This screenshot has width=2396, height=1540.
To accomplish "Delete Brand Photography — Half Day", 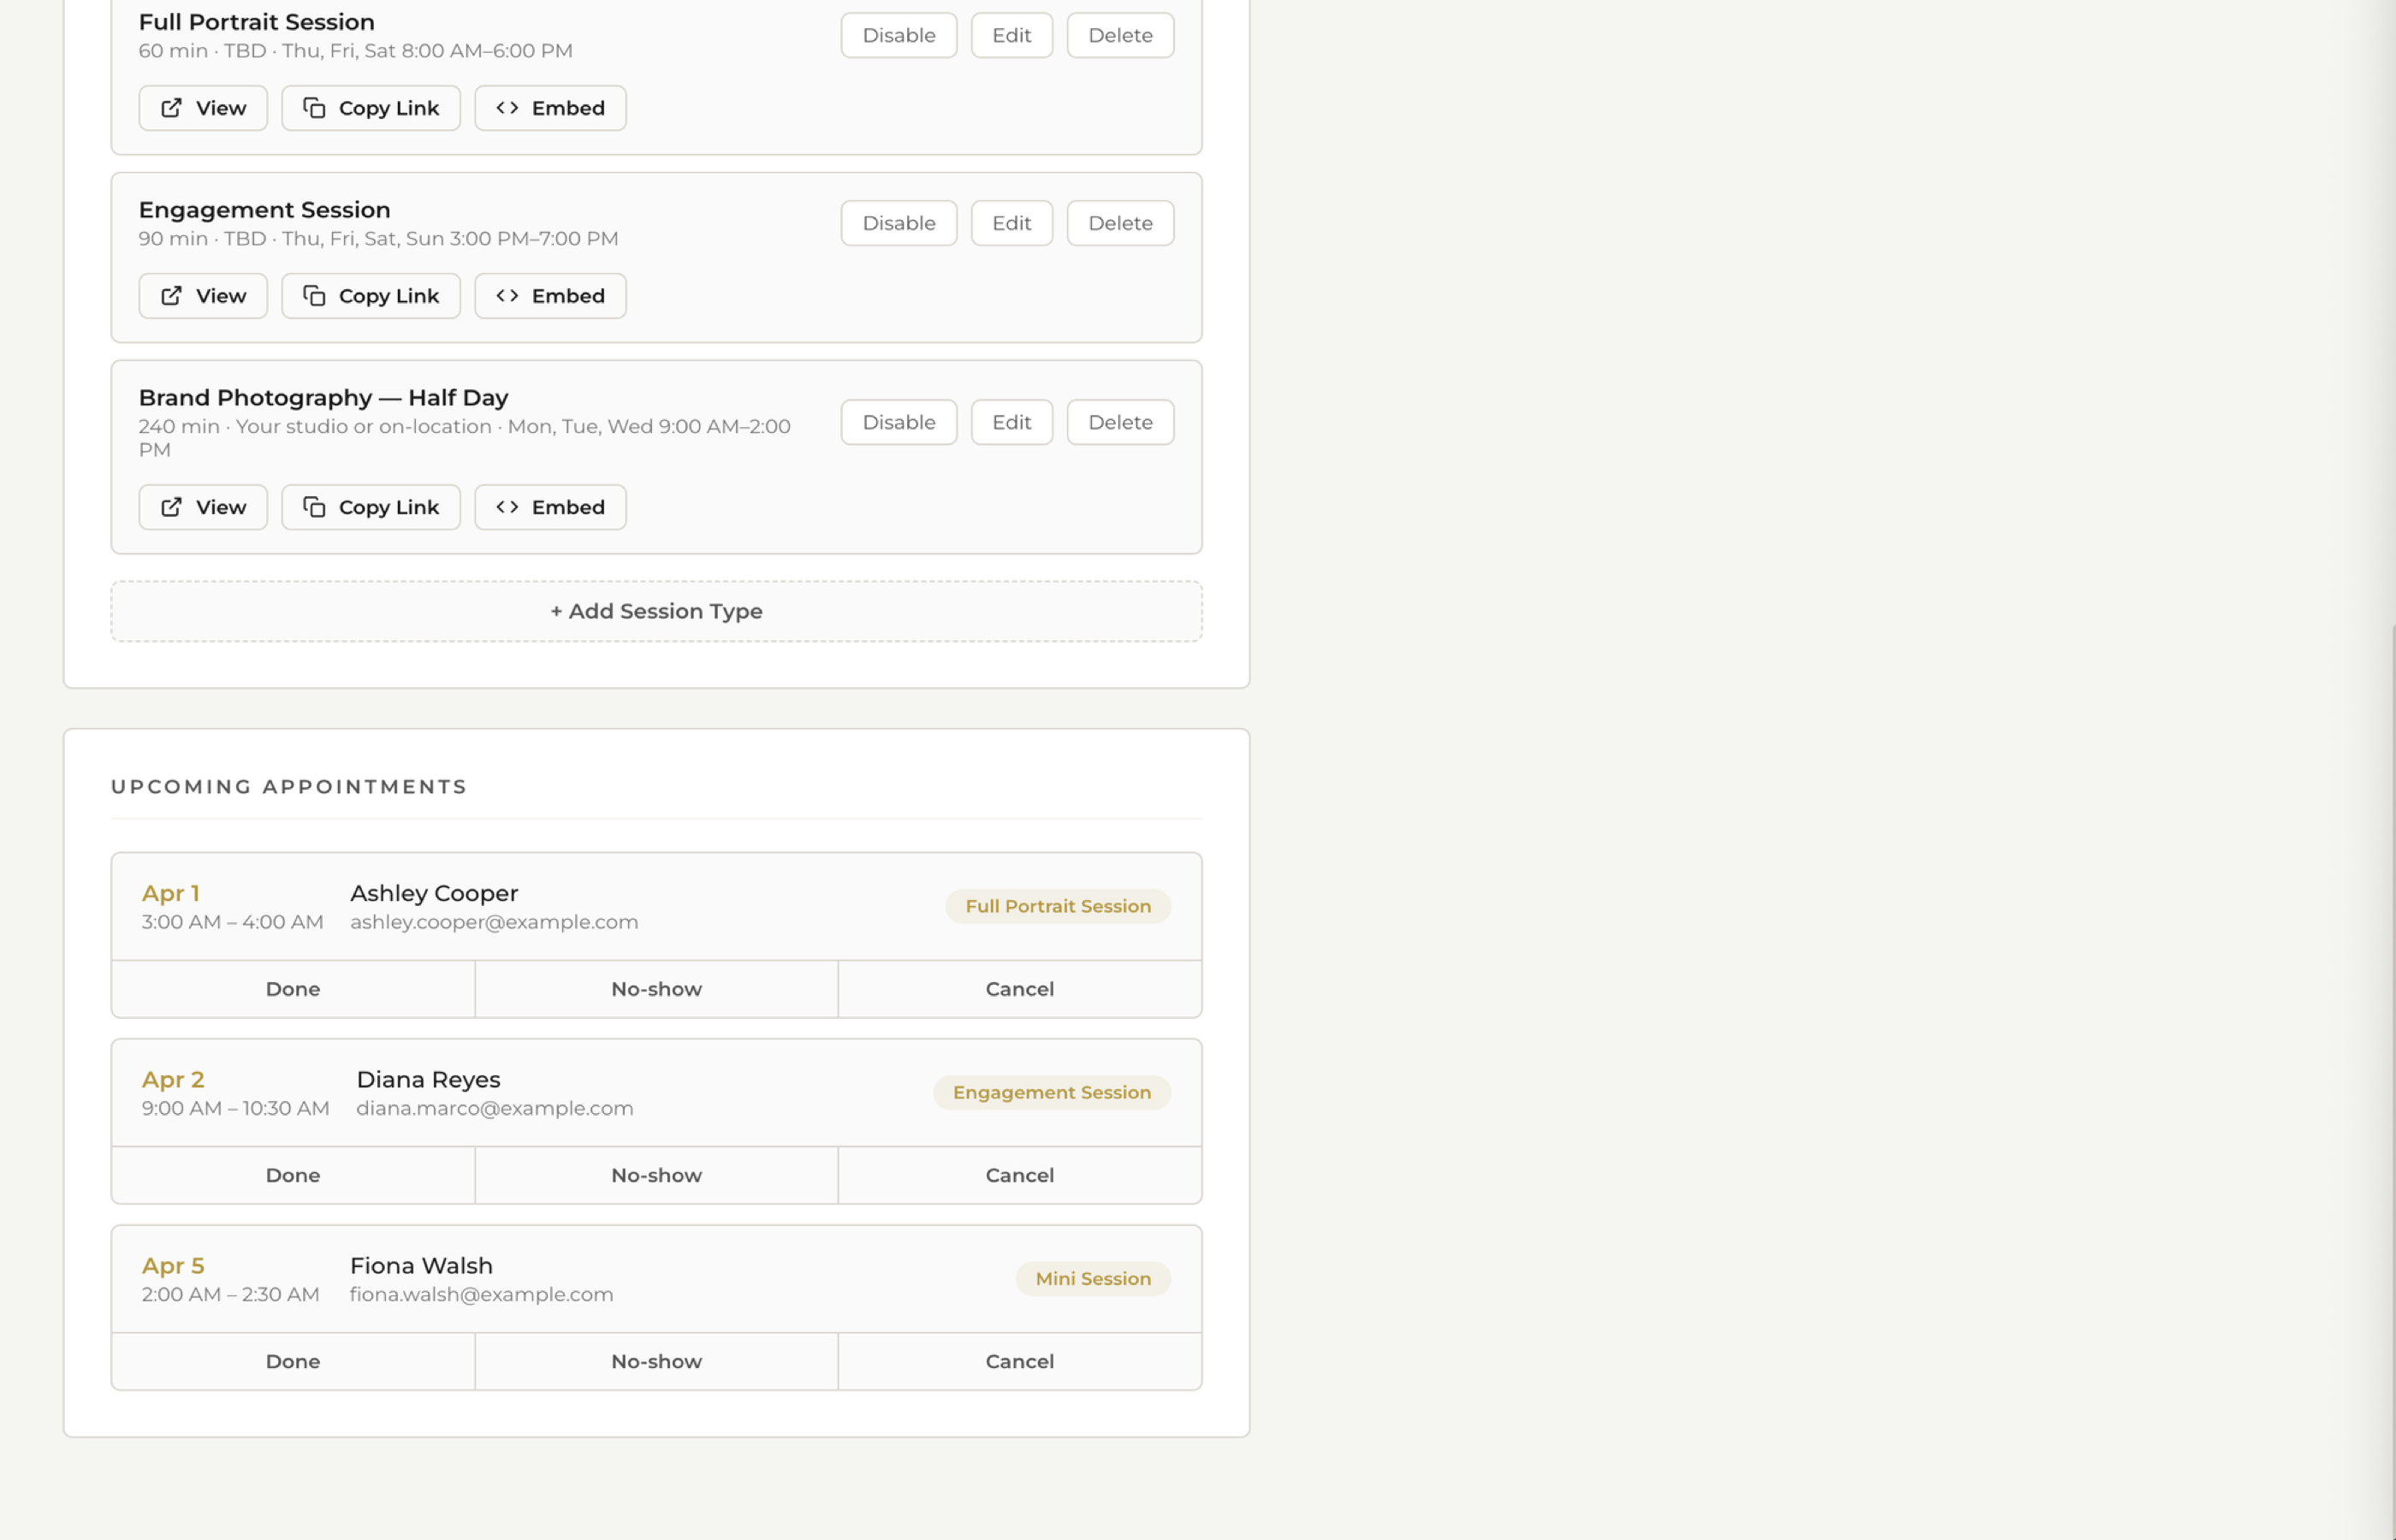I will [1119, 421].
